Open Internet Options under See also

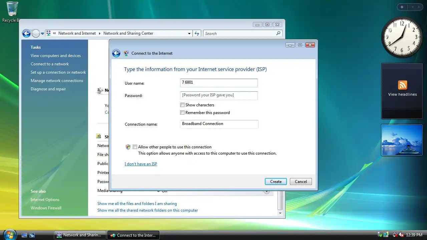[x=45, y=200]
